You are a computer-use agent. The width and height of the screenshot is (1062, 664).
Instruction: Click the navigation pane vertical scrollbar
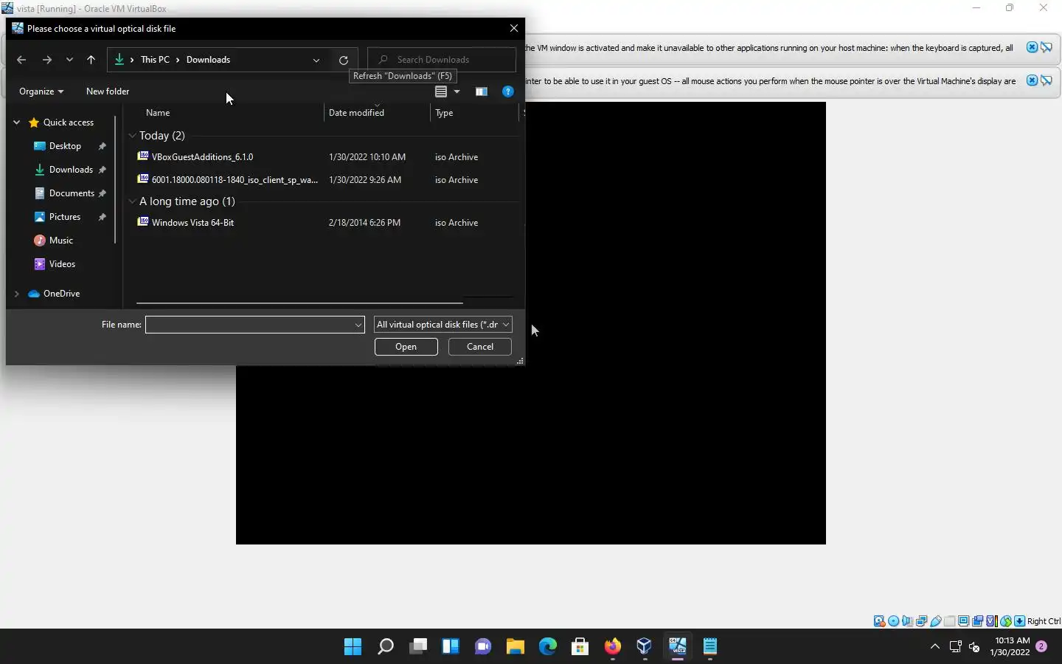[115, 180]
